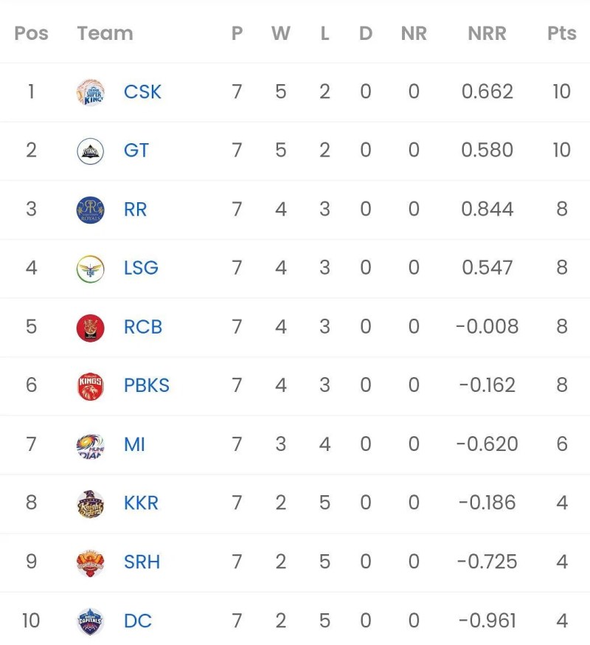
Task: Open the KKR team name link
Action: click(x=141, y=503)
